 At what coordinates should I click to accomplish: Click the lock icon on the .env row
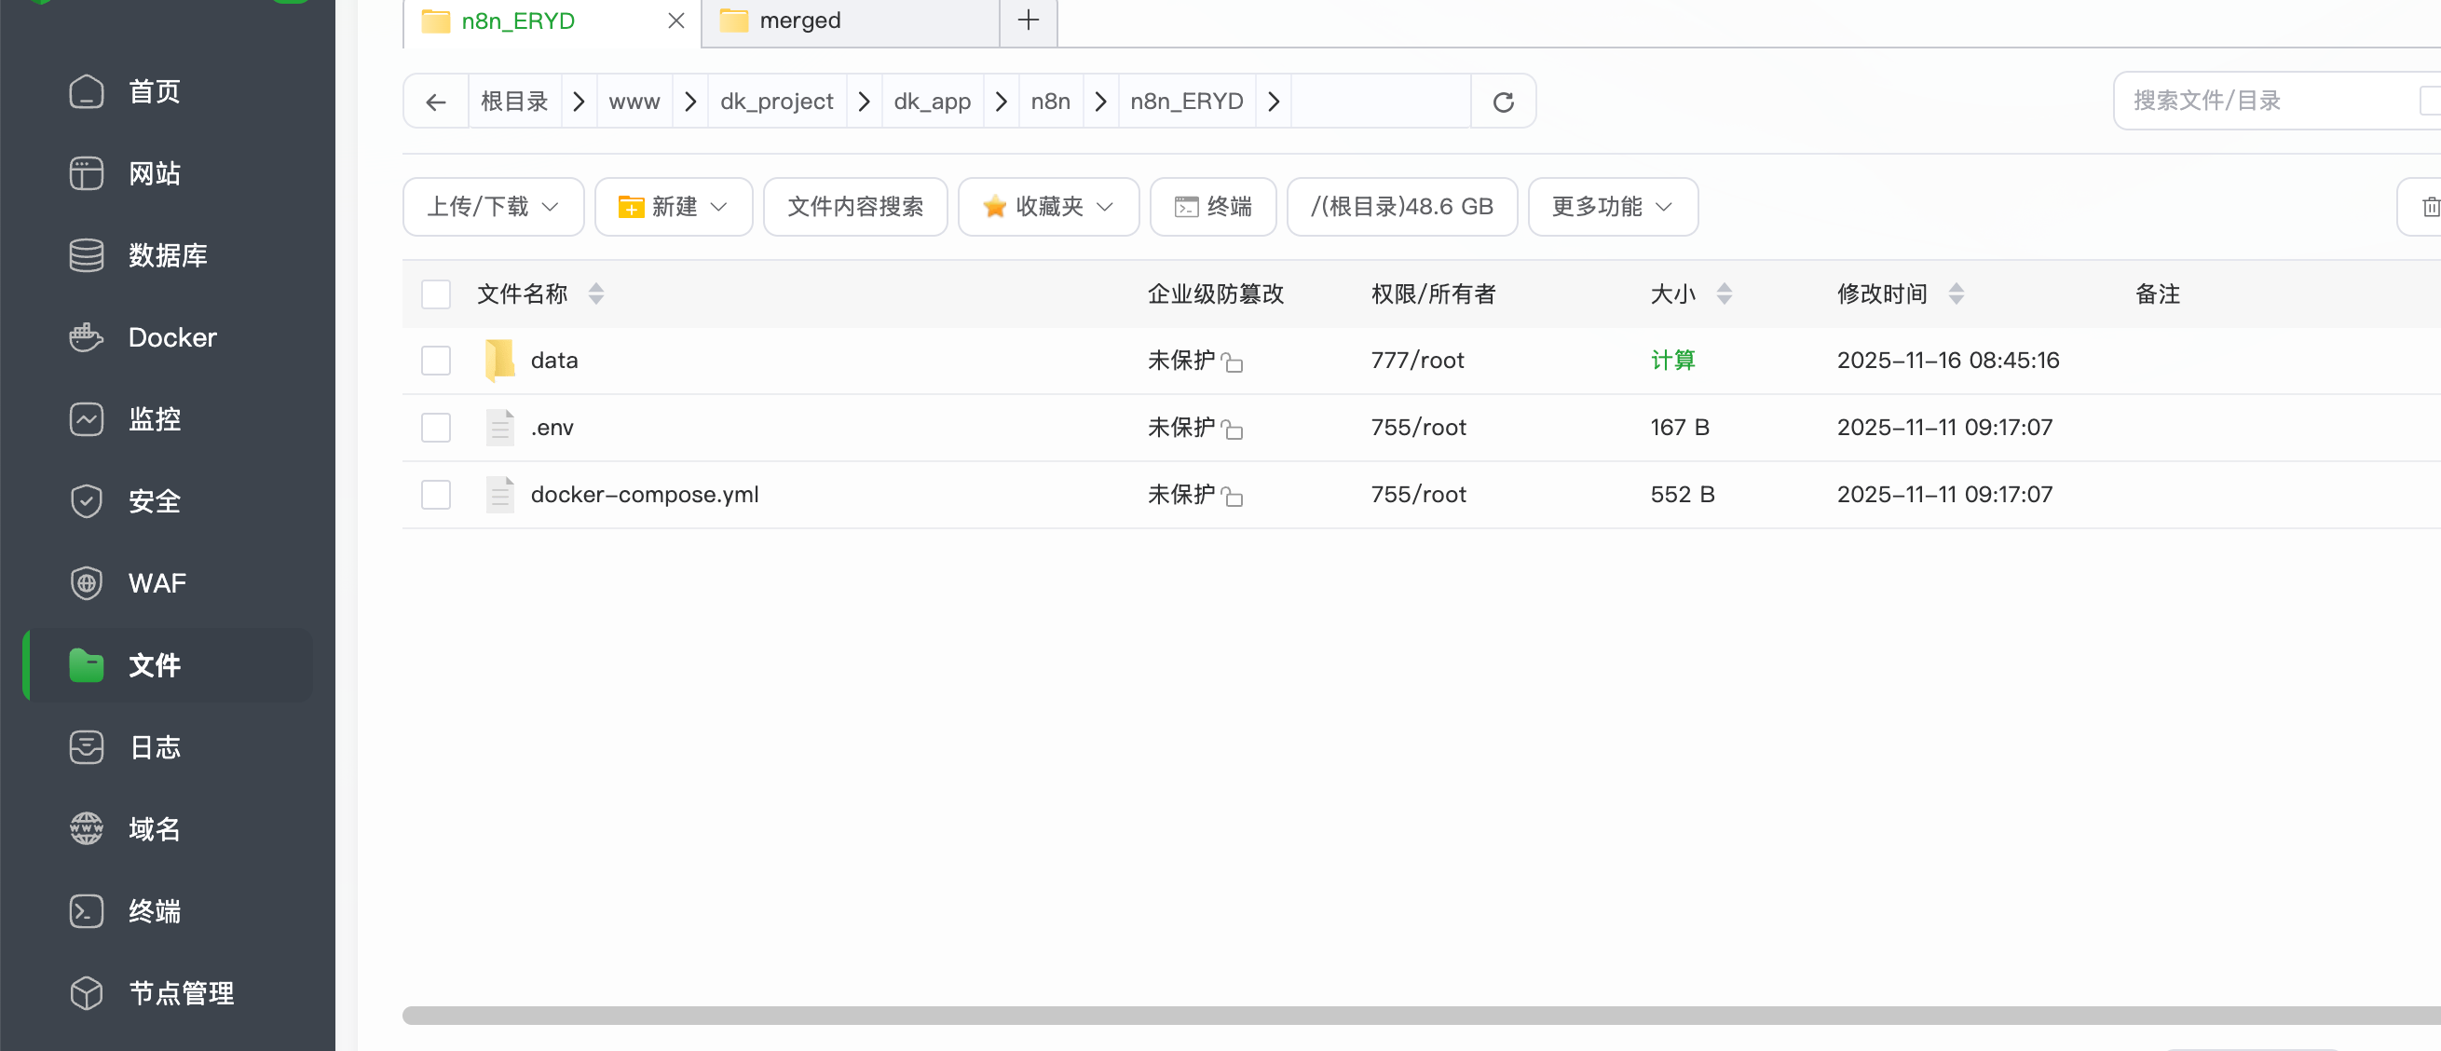click(x=1232, y=430)
